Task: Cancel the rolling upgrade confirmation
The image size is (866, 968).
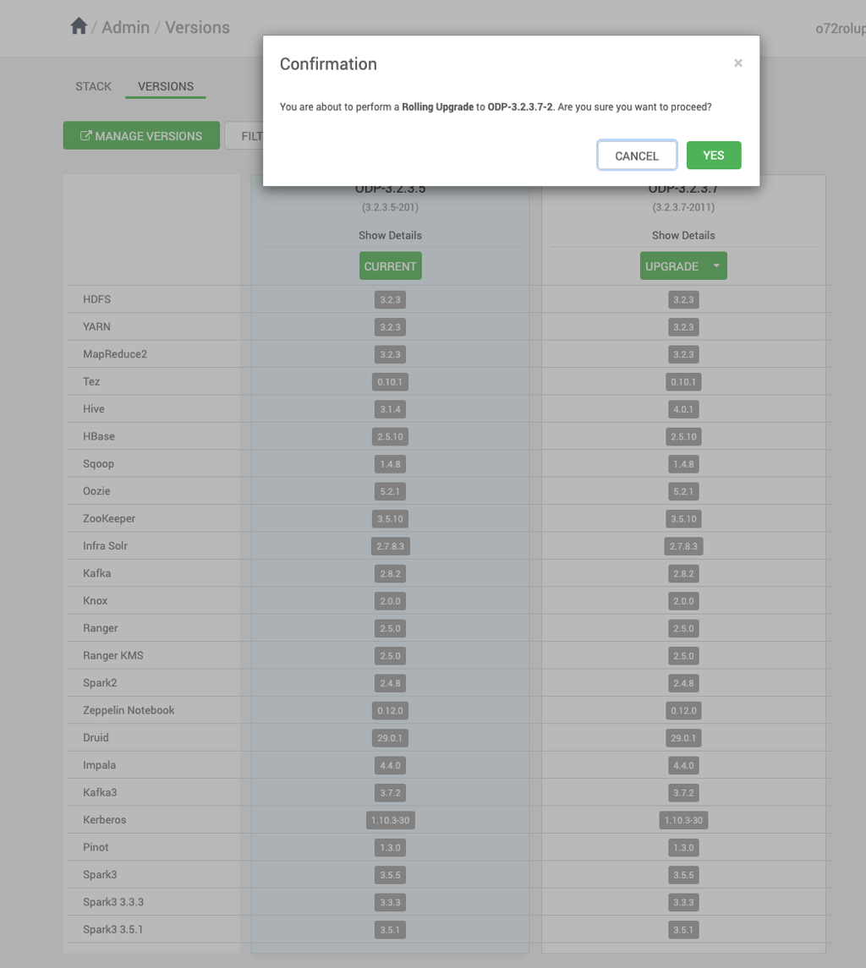Action: (x=637, y=156)
